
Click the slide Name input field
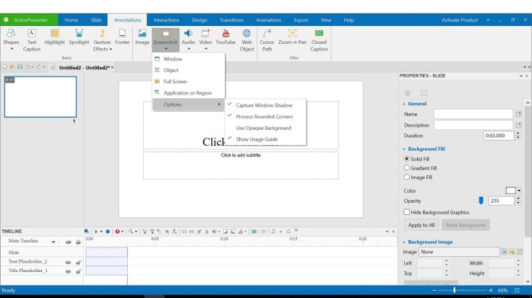473,114
